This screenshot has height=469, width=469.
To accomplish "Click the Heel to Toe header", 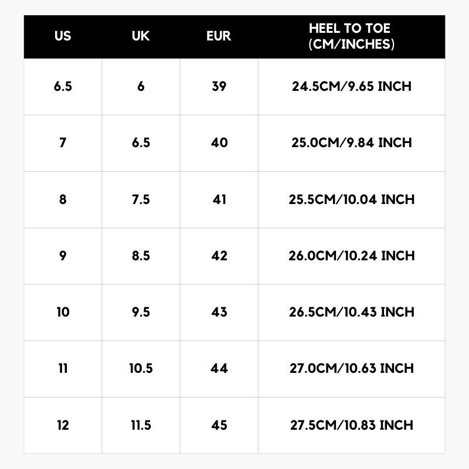I will (351, 36).
